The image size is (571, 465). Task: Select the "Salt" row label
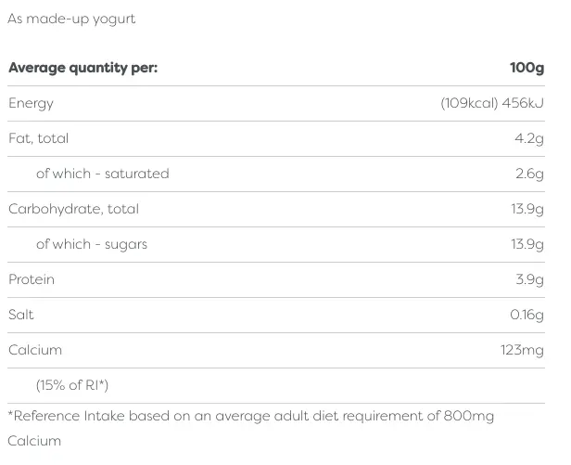21,315
